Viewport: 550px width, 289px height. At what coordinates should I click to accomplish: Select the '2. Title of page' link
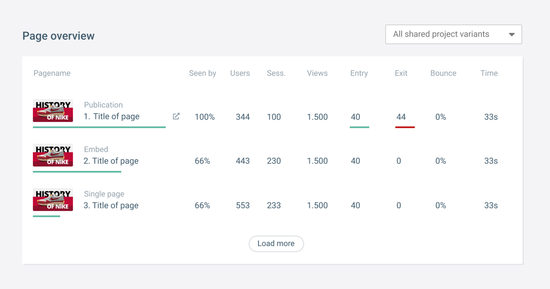click(111, 161)
